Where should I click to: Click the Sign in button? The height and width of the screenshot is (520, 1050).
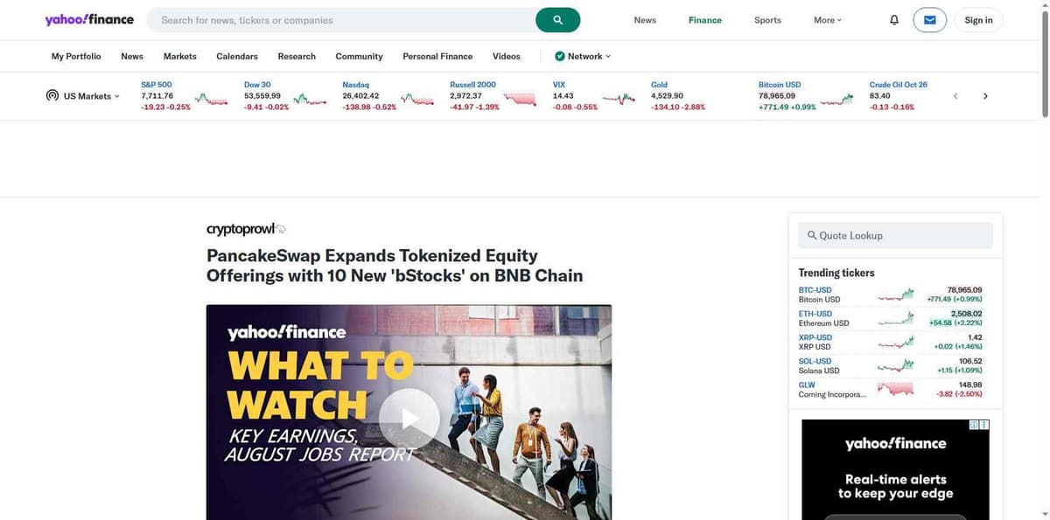[x=978, y=20]
